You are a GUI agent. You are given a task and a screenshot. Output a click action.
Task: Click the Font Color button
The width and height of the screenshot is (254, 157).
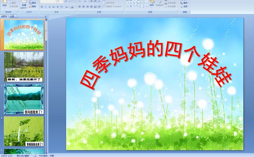(72, 7)
